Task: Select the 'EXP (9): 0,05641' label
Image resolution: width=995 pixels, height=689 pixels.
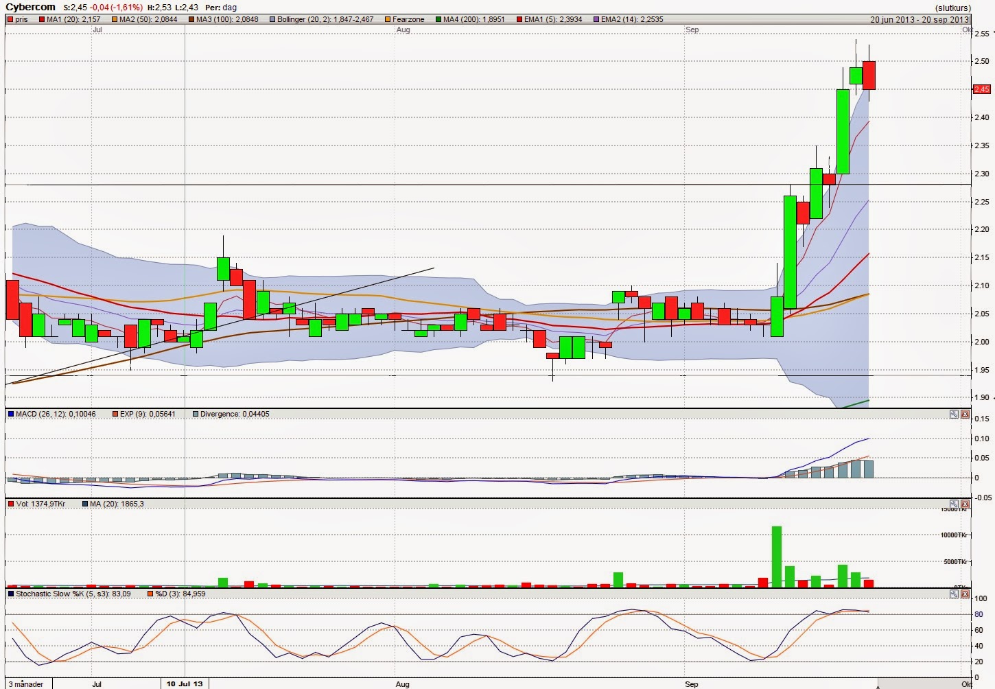Action: coord(148,414)
